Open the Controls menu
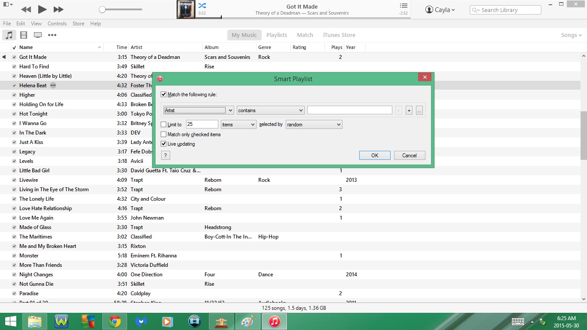This screenshot has width=587, height=330. 57,24
